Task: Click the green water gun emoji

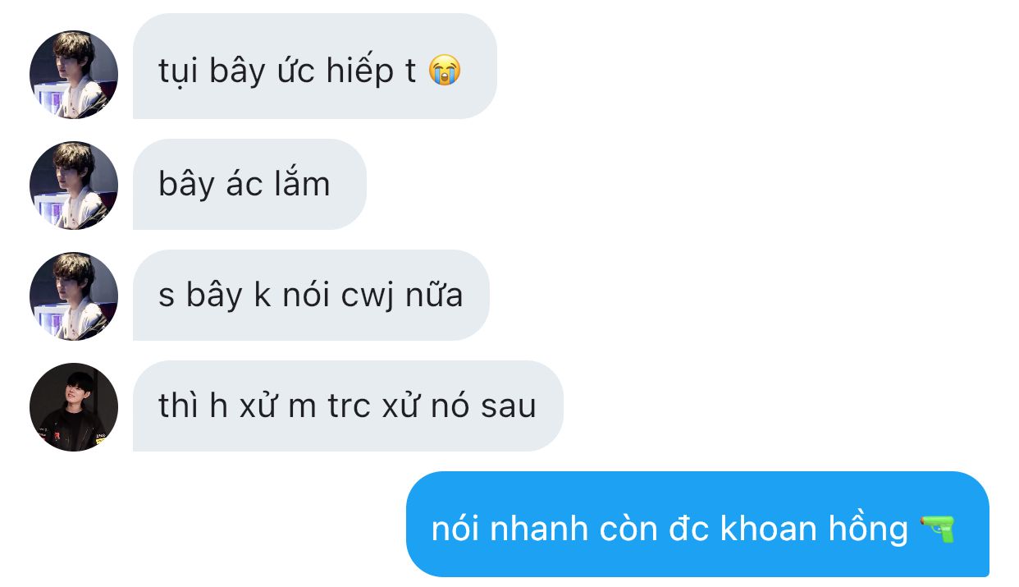Action: point(938,529)
